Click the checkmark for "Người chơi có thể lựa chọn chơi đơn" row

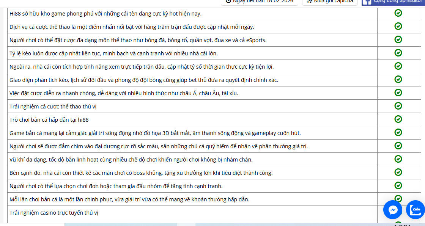398,186
